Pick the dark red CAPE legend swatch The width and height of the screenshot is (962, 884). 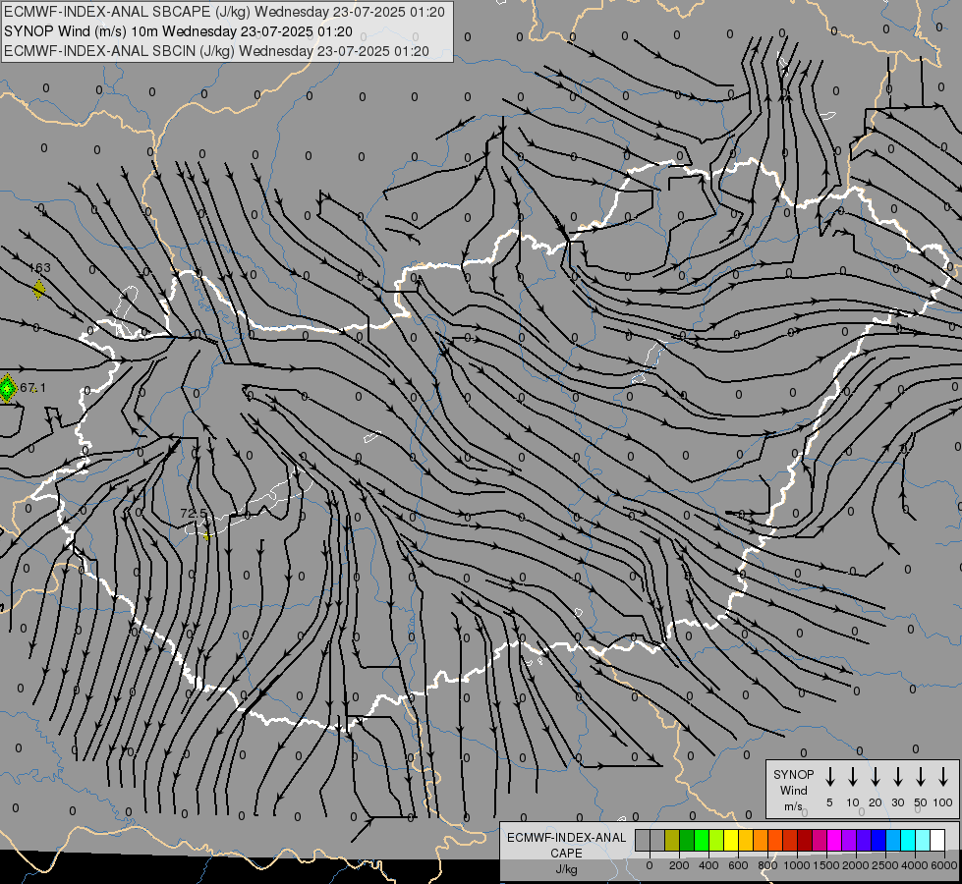[805, 840]
